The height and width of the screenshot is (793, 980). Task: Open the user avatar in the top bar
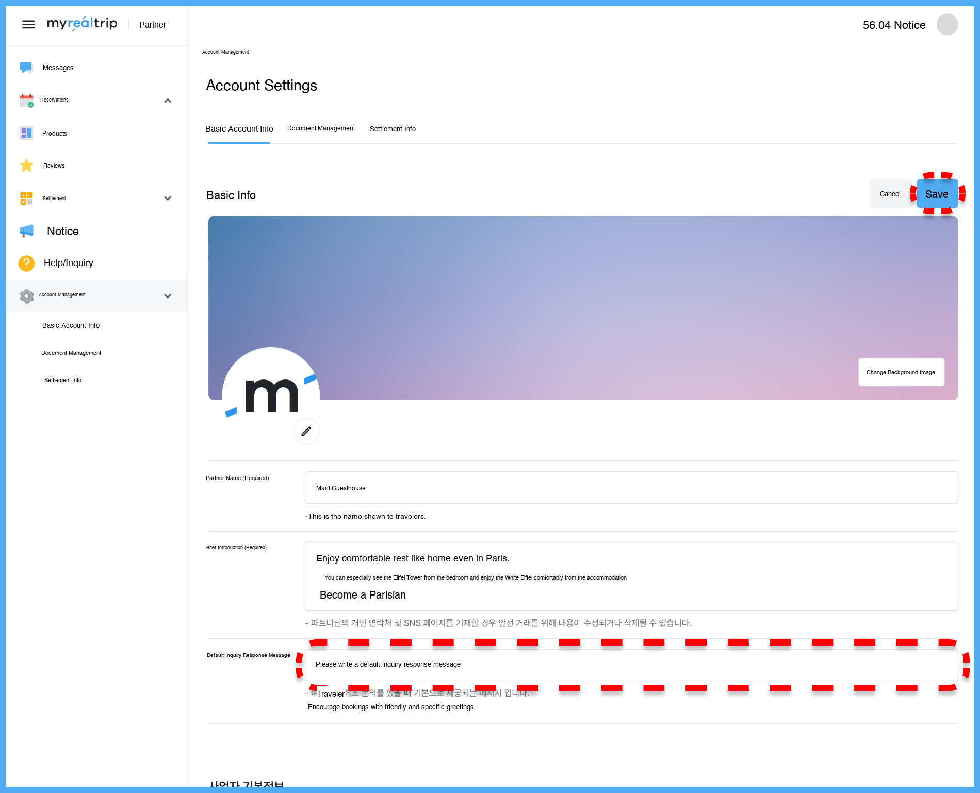coord(947,24)
